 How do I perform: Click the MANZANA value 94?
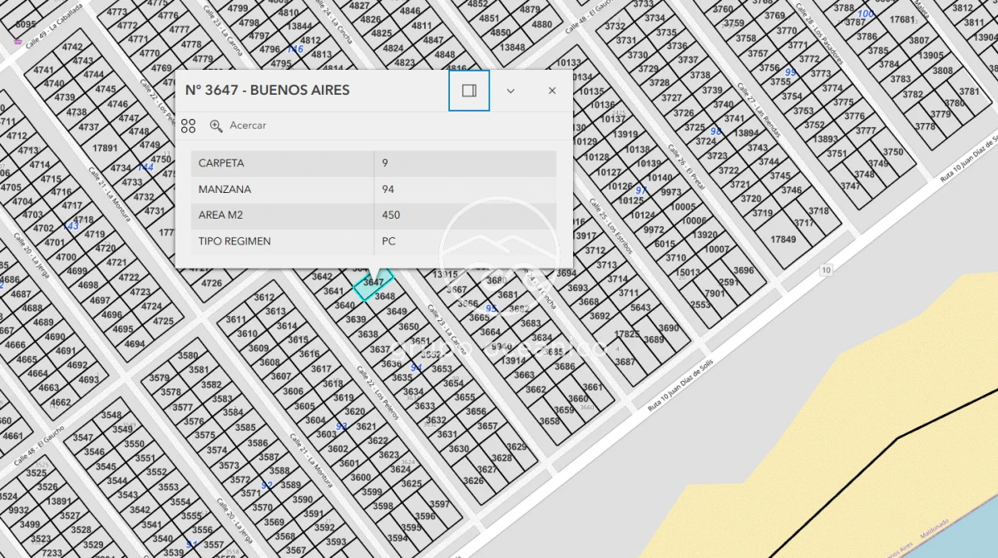tap(387, 190)
